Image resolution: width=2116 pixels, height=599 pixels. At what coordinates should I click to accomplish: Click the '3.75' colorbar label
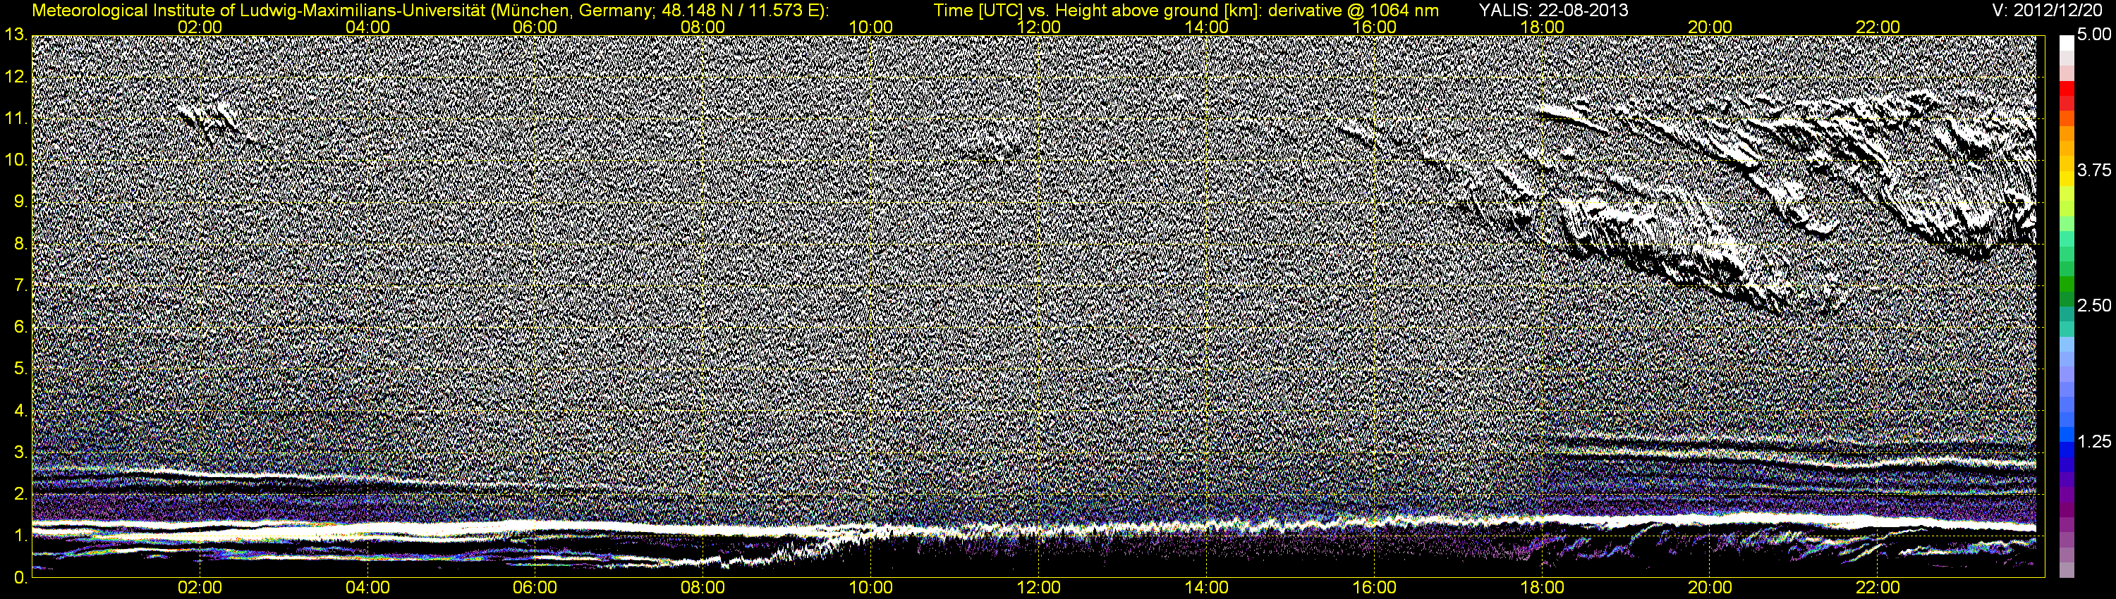(x=2094, y=171)
